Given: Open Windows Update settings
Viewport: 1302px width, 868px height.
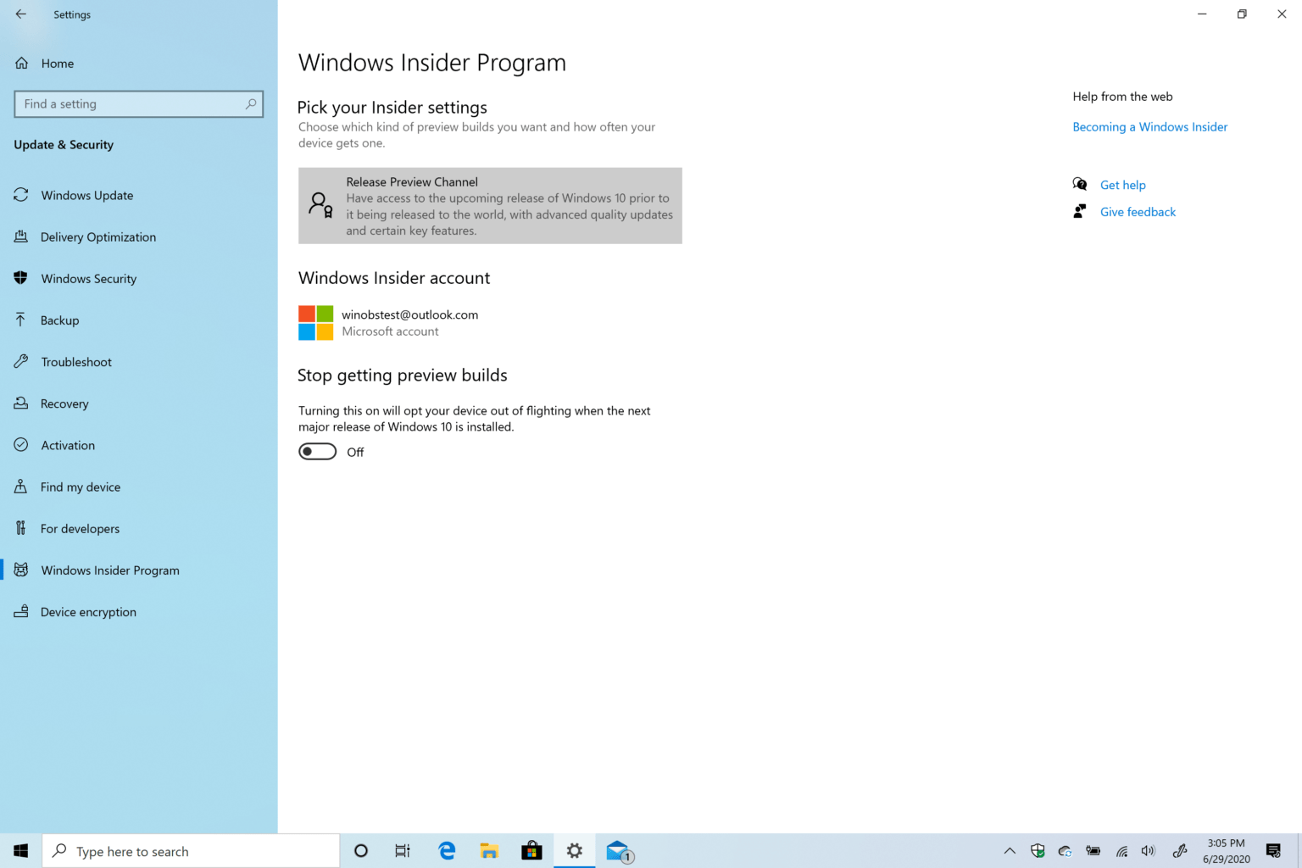Looking at the screenshot, I should click(x=86, y=195).
